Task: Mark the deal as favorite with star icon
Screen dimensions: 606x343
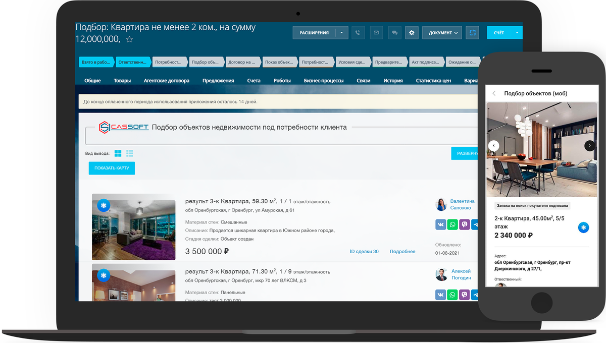Action: click(x=129, y=39)
